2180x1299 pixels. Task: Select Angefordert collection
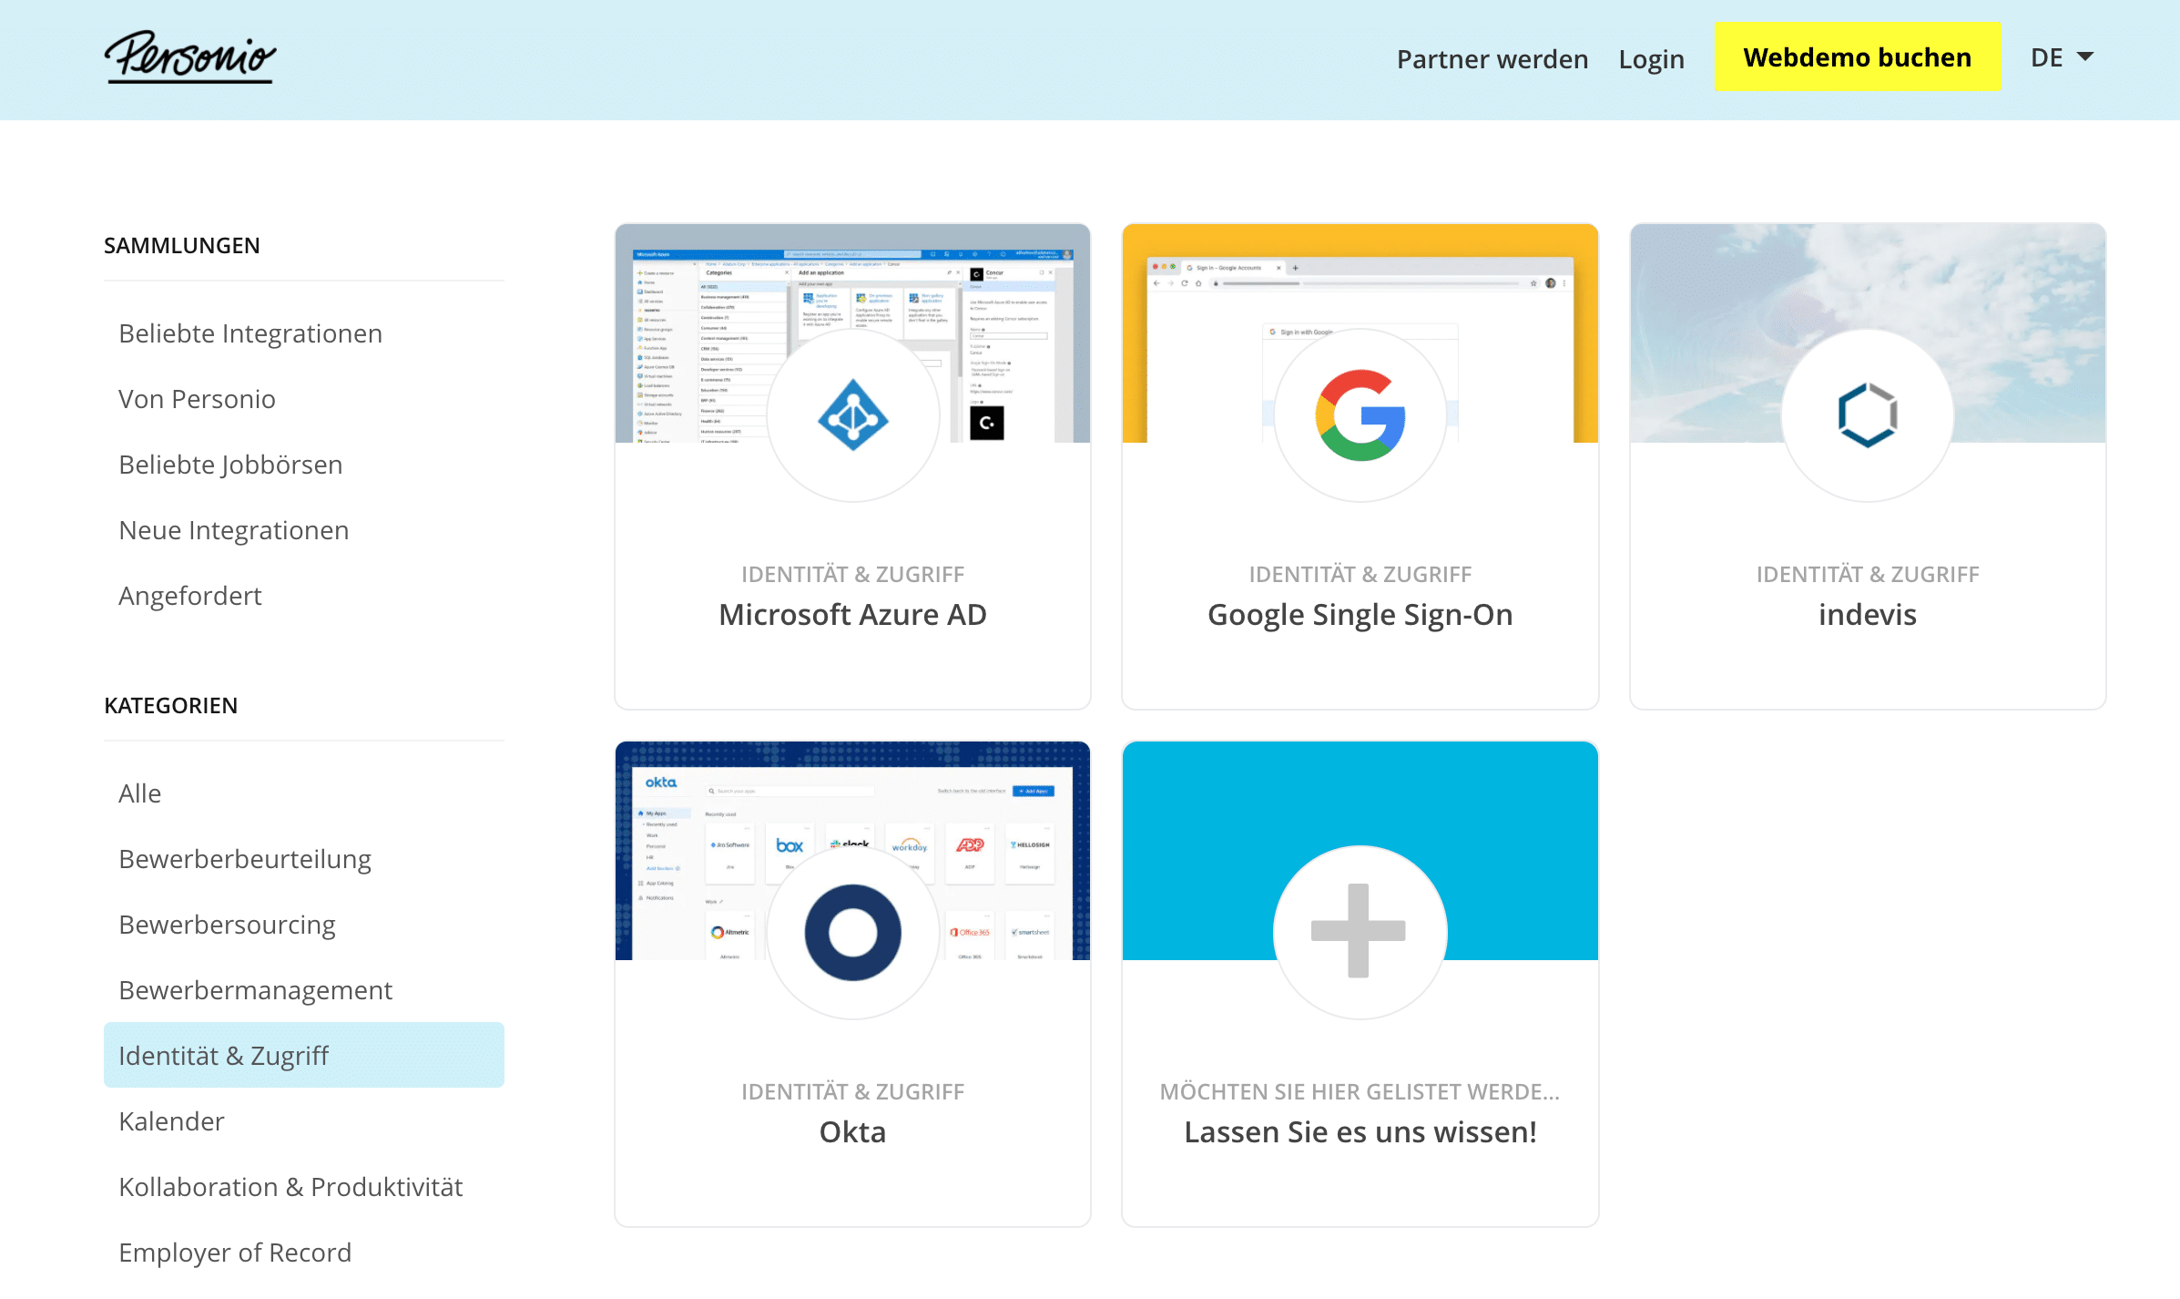click(189, 596)
